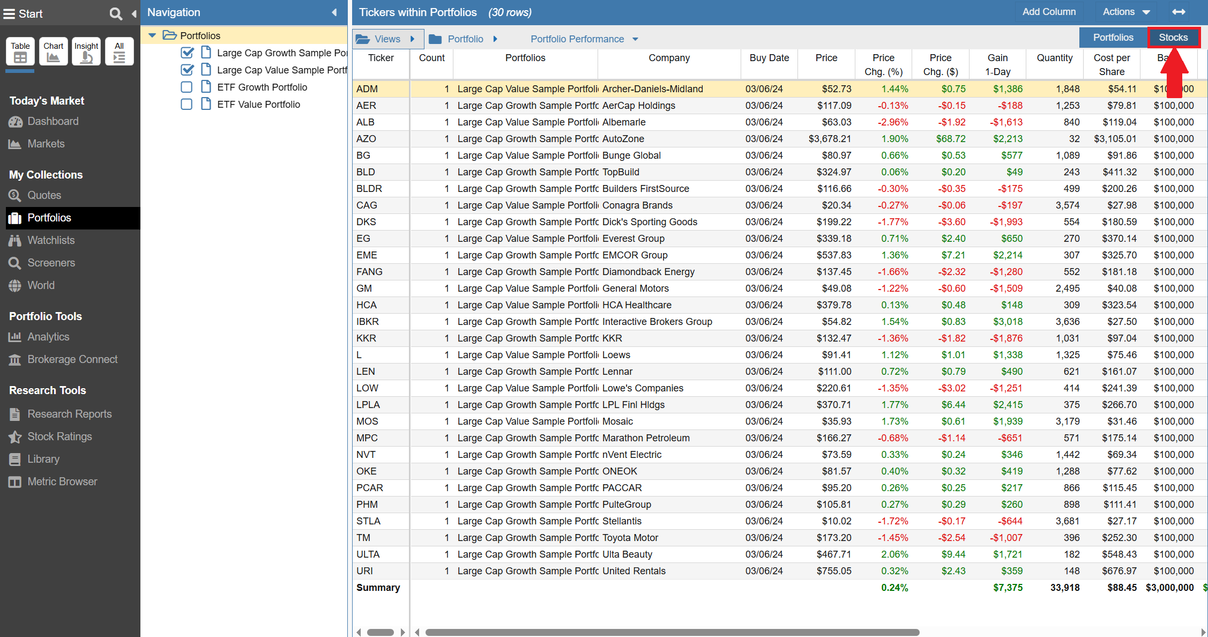This screenshot has width=1208, height=637.
Task: Check the ETF Value Portfolio box
Action: coord(187,104)
